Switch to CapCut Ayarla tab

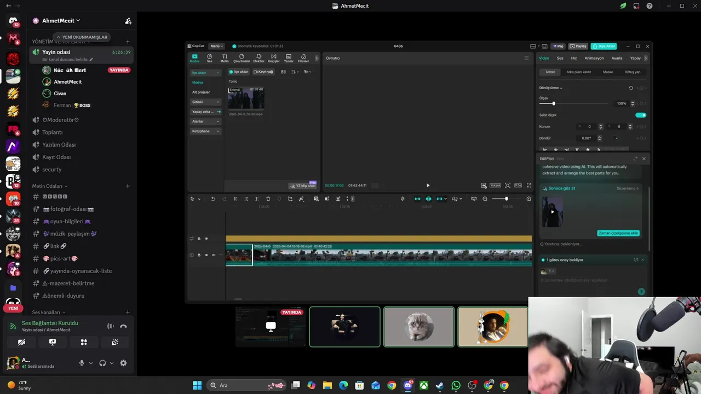(617, 58)
